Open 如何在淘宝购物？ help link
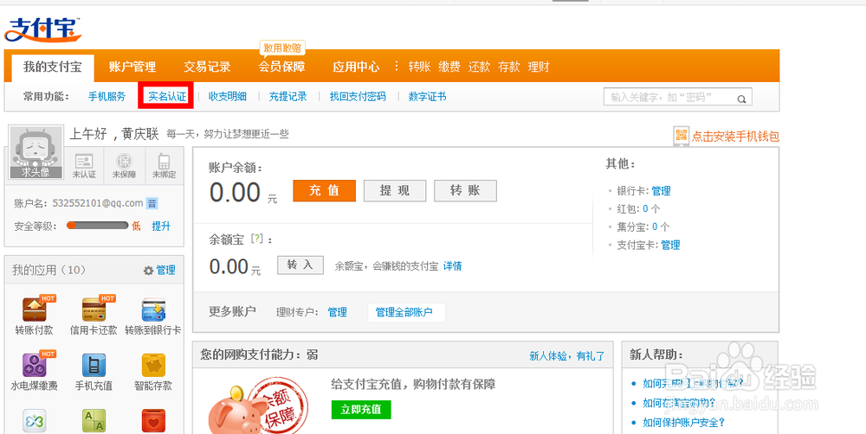866x434 pixels. click(679, 403)
